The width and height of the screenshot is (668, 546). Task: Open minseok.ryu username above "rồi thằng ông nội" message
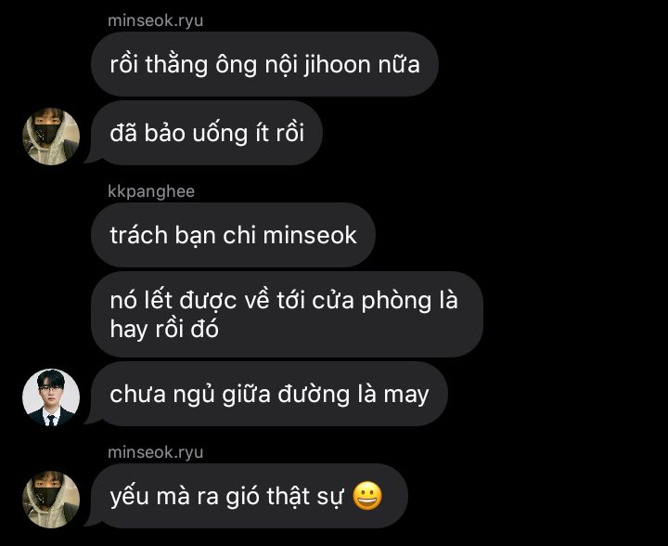click(156, 20)
